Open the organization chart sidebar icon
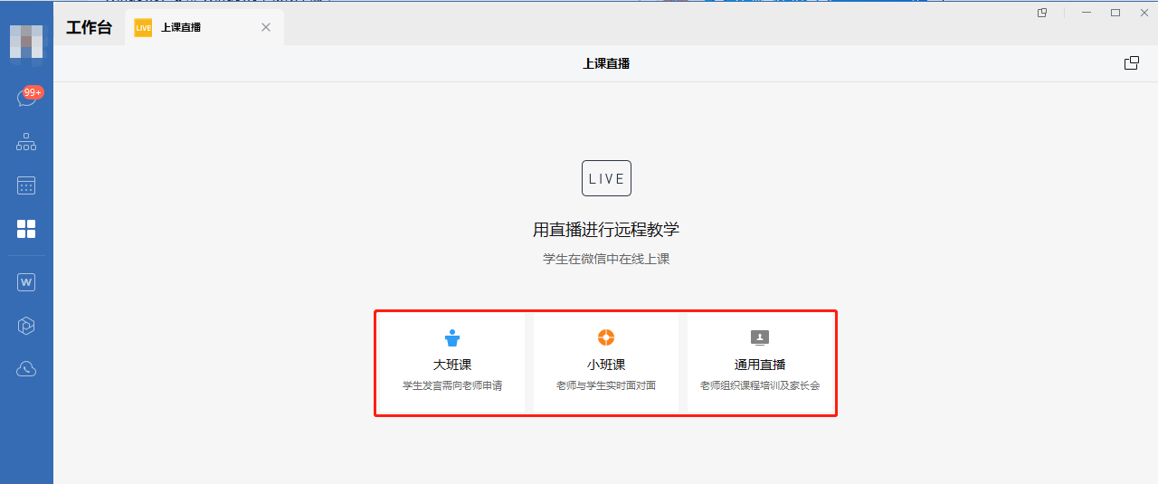 pos(26,142)
